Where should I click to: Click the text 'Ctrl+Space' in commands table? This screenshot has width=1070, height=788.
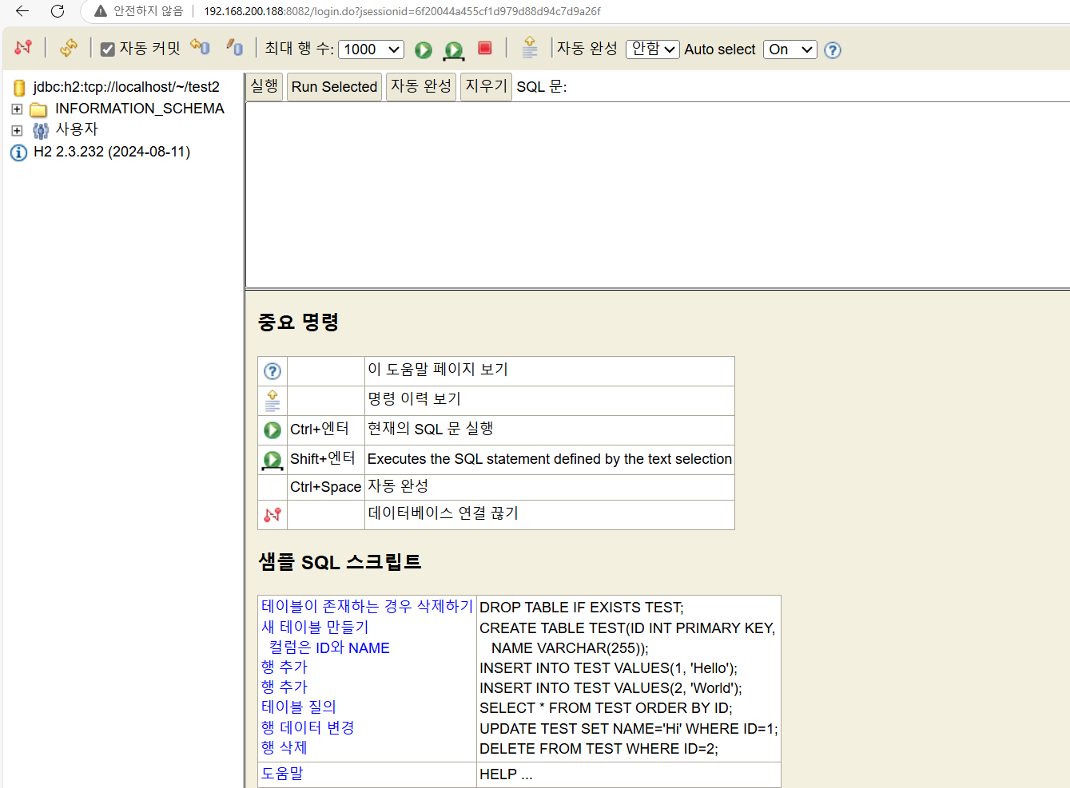325,487
